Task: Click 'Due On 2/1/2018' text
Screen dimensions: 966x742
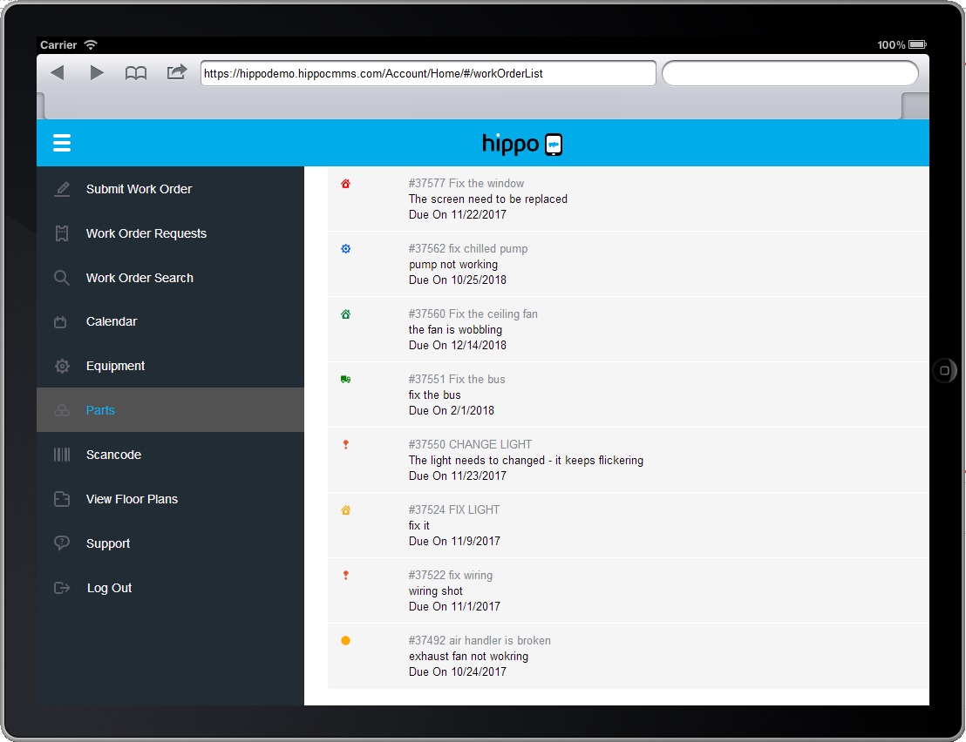Action: pos(452,410)
